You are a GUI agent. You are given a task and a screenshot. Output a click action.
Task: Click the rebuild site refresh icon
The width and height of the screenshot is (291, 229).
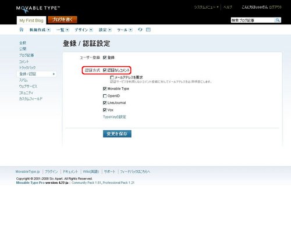pyautogui.click(x=140, y=30)
